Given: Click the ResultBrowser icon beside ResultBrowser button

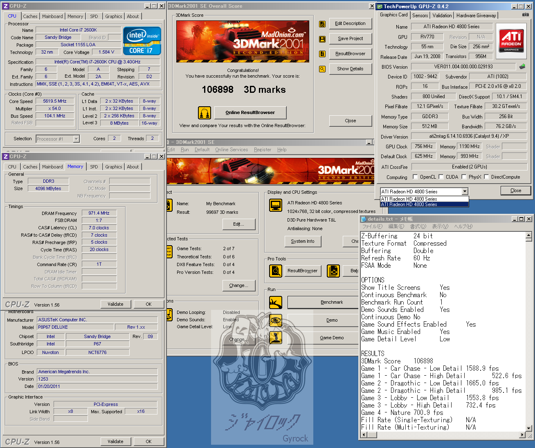Looking at the screenshot, I should [322, 54].
